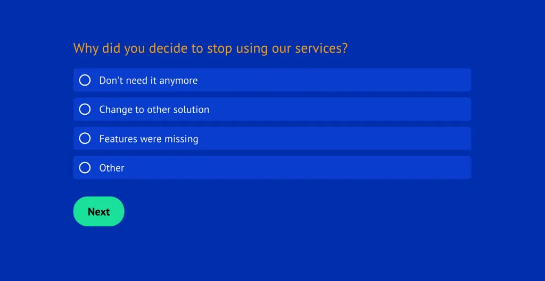Click the word "Why" in the question
Image resolution: width=545 pixels, height=281 pixels.
[x=86, y=48]
